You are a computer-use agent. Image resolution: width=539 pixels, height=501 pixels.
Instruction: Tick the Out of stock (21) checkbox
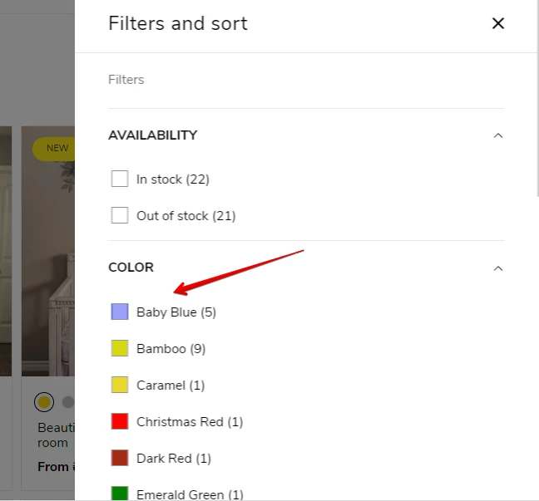click(120, 215)
